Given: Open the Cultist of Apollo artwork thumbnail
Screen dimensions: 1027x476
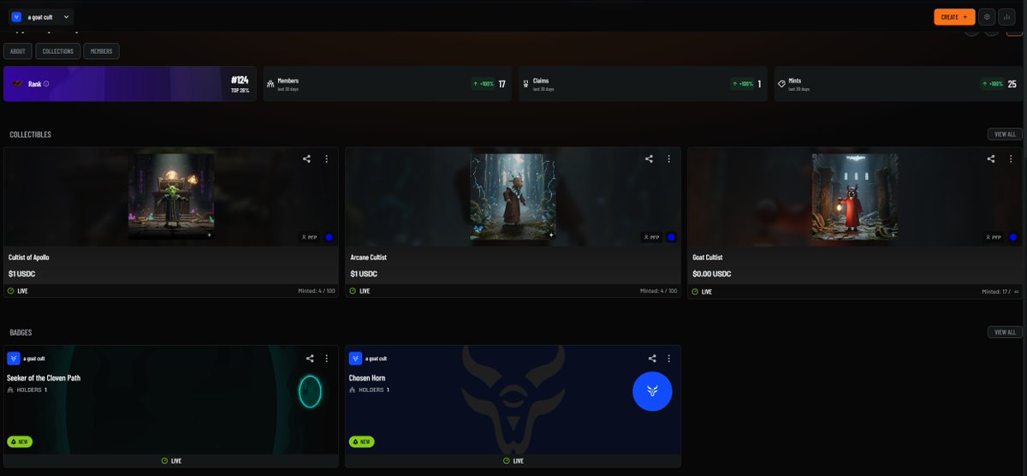Looking at the screenshot, I should pyautogui.click(x=171, y=197).
